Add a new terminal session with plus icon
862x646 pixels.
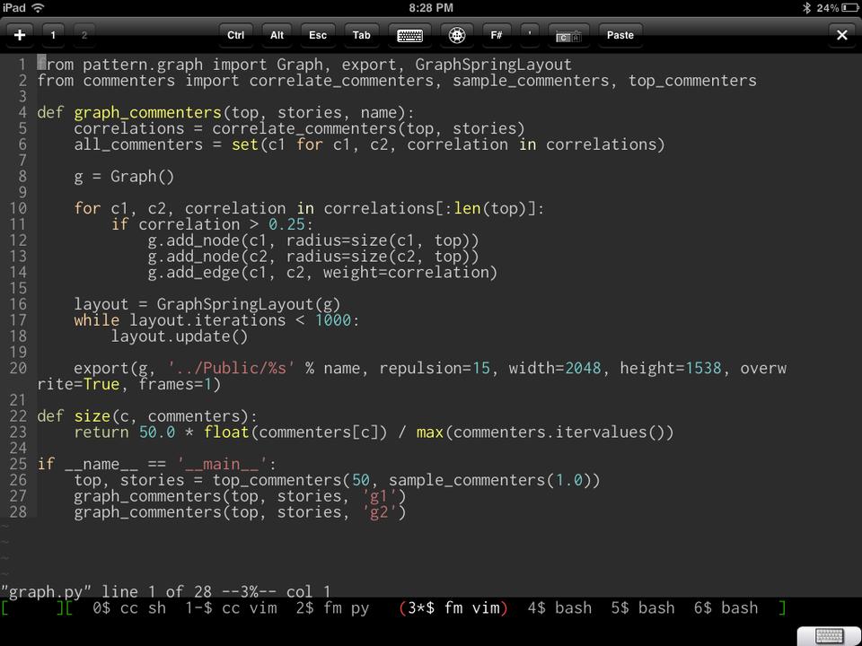[19, 35]
